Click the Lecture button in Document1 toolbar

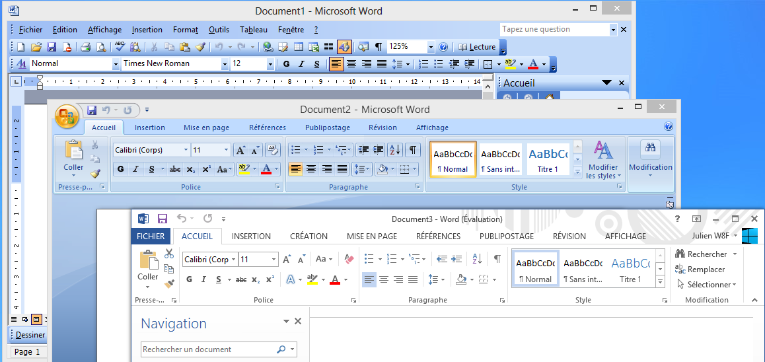coord(477,47)
